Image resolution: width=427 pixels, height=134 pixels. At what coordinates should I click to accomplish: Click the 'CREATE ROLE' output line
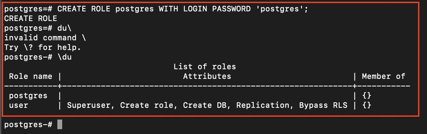[x=31, y=19]
